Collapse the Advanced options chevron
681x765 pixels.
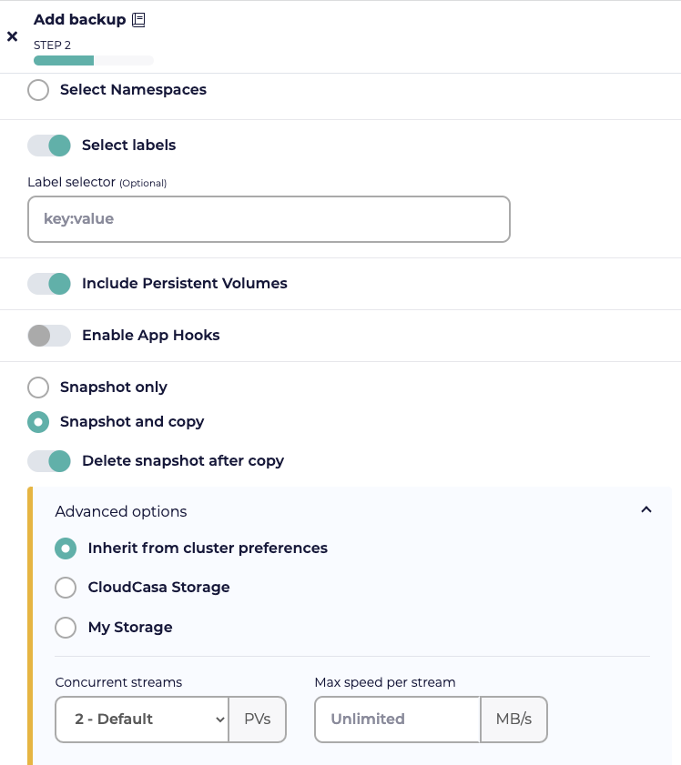[646, 509]
